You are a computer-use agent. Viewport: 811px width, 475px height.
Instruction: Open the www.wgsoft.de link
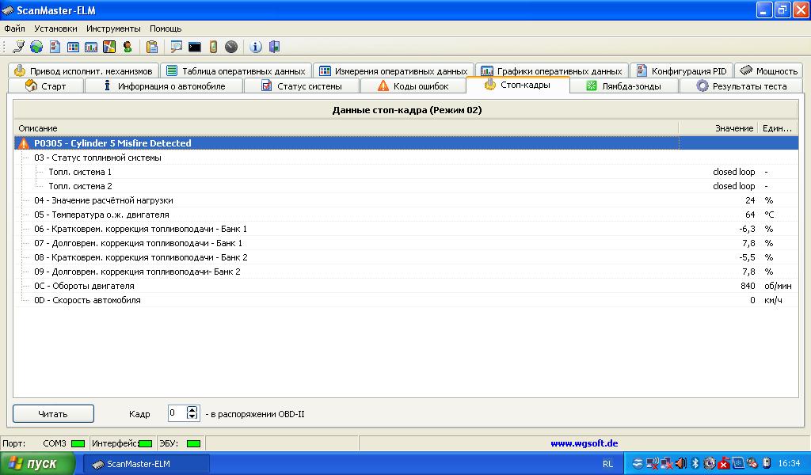pos(584,443)
